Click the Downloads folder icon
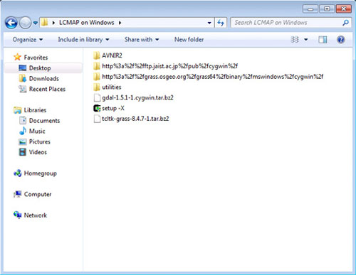The width and height of the screenshot is (356, 275). click(x=23, y=78)
